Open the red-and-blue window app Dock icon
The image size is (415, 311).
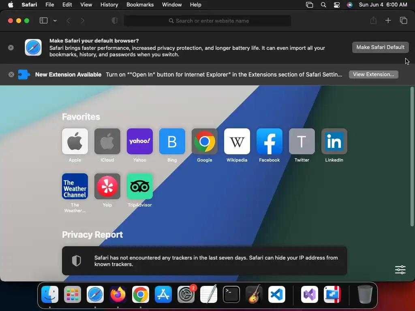click(332, 294)
